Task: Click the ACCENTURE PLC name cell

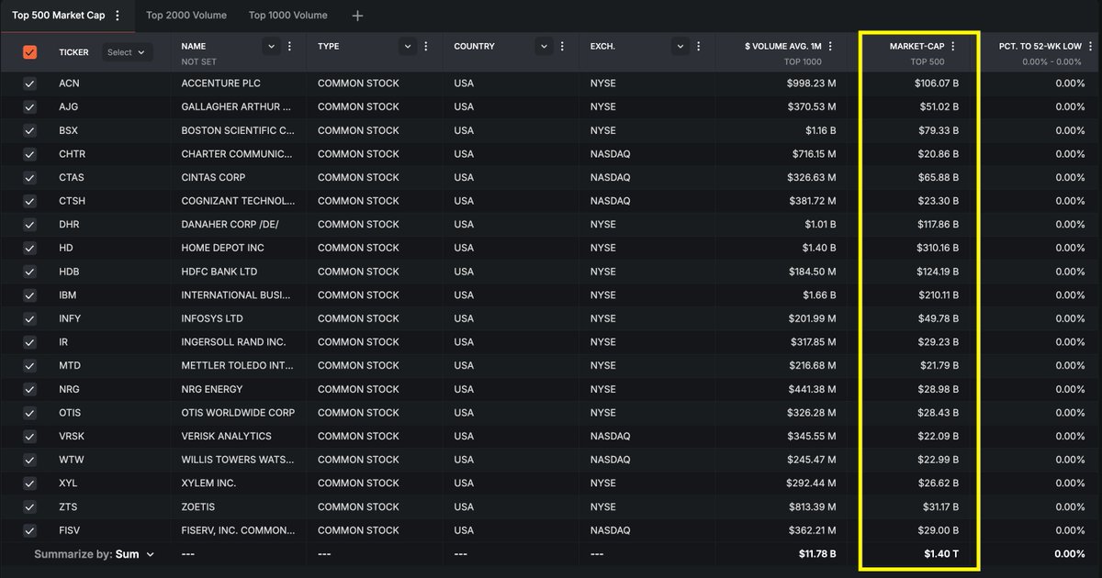Action: (x=220, y=83)
